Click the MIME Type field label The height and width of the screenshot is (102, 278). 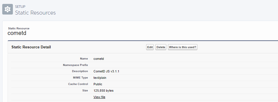80,78
